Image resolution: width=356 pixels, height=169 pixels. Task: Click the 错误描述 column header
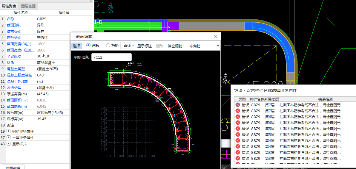point(325,99)
